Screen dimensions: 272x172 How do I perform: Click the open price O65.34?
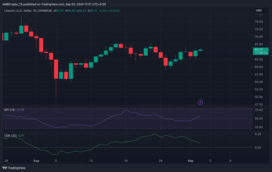point(59,11)
